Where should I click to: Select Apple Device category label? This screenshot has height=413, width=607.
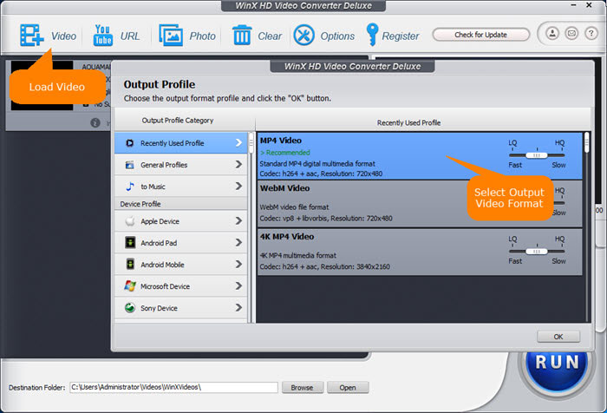pos(160,221)
